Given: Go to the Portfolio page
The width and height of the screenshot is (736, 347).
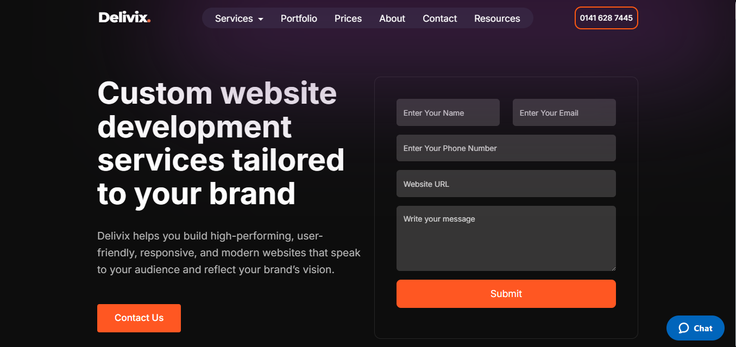Looking at the screenshot, I should 299,18.
